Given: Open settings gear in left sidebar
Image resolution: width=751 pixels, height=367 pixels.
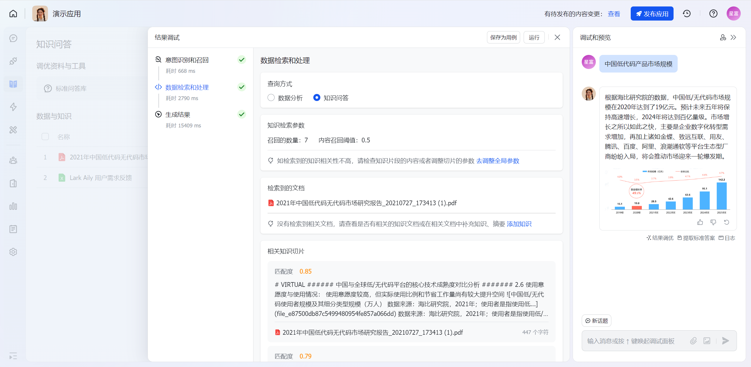Looking at the screenshot, I should 13,252.
